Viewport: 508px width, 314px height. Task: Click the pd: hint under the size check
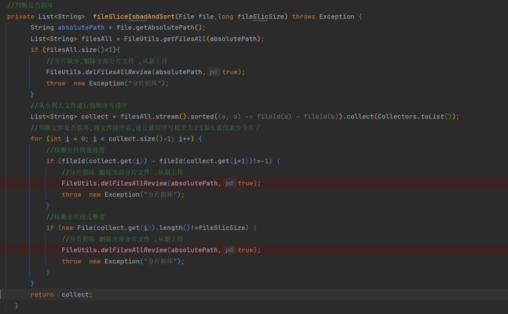[213, 72]
